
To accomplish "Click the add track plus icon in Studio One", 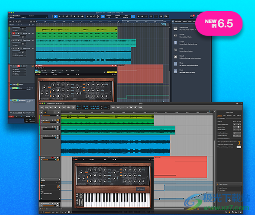I will (x=34, y=21).
